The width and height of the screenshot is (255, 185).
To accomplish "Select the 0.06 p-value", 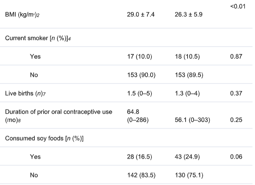I will (x=236, y=157).
